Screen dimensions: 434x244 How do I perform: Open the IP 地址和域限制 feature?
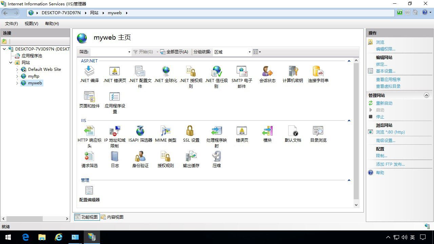(115, 137)
